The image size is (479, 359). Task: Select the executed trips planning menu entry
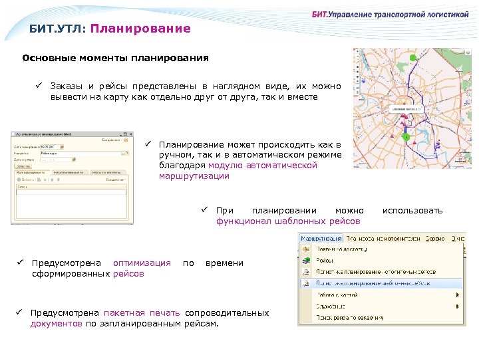381,272
